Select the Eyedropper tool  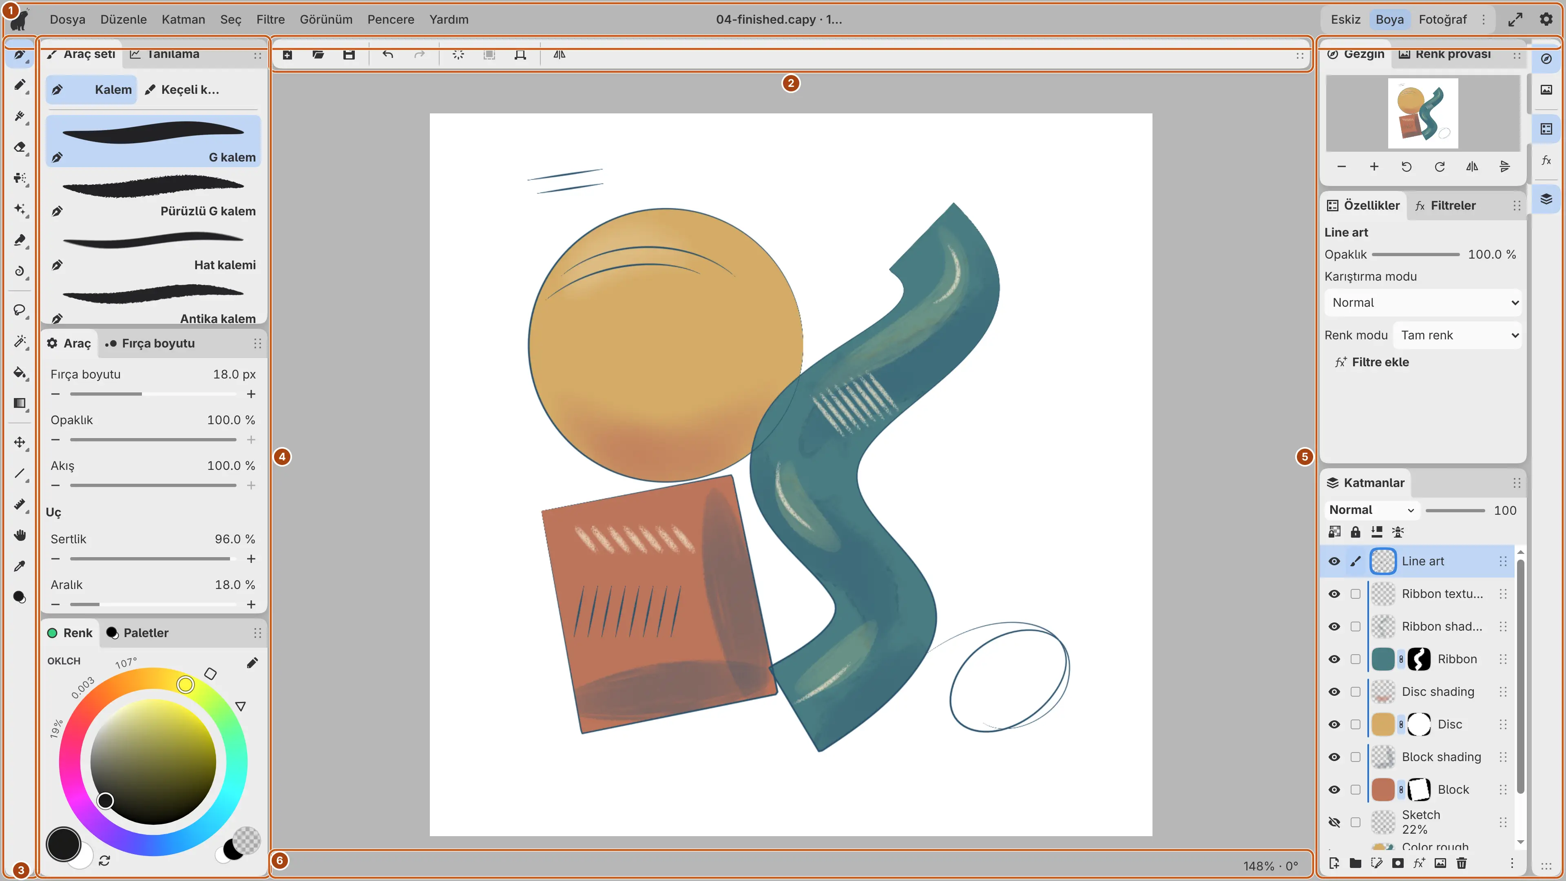[20, 566]
